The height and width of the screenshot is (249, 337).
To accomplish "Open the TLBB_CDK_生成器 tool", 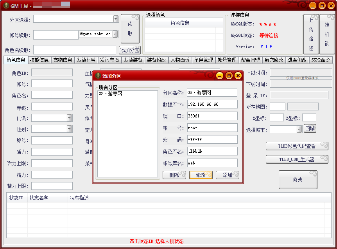I will pyautogui.click(x=297, y=159).
